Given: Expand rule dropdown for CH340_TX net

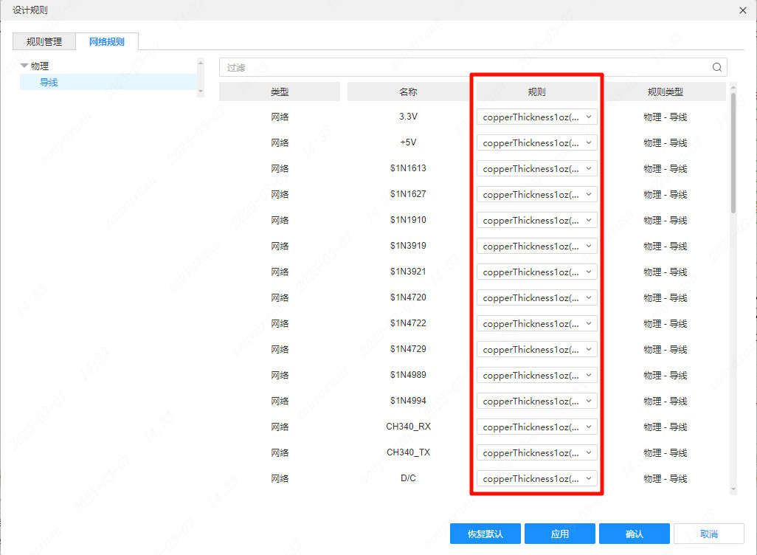Looking at the screenshot, I should [x=536, y=452].
